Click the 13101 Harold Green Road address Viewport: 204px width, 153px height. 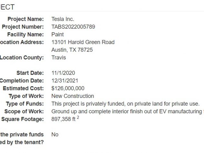83,42
